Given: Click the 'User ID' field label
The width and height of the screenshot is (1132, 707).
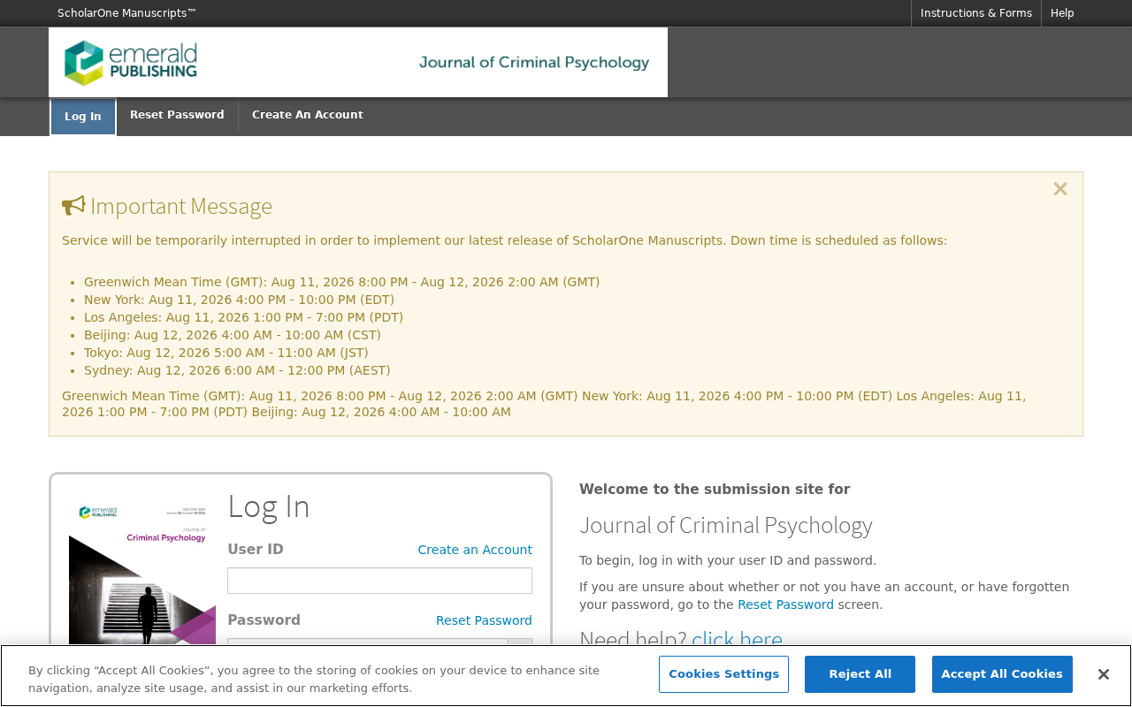Looking at the screenshot, I should 256,550.
